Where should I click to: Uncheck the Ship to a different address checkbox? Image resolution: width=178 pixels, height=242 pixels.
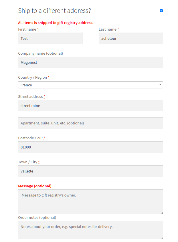pos(161,11)
